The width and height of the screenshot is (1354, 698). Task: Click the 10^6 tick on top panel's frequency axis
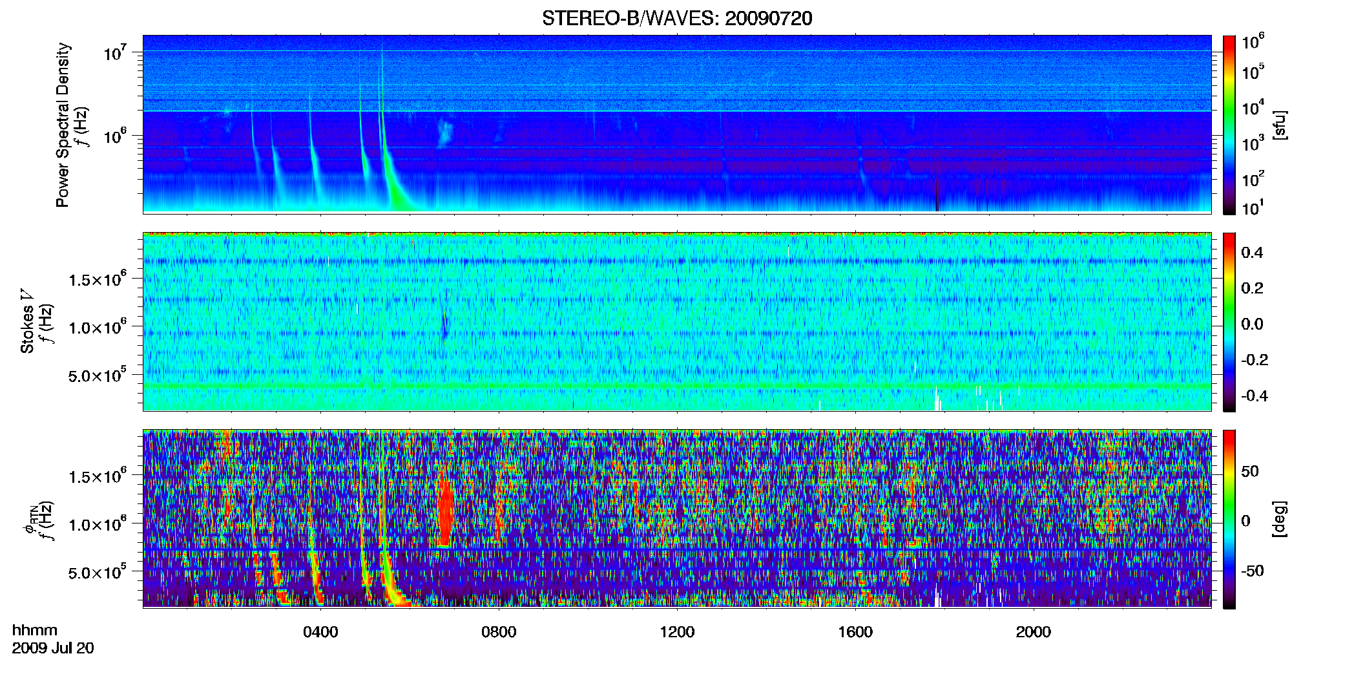(x=116, y=136)
